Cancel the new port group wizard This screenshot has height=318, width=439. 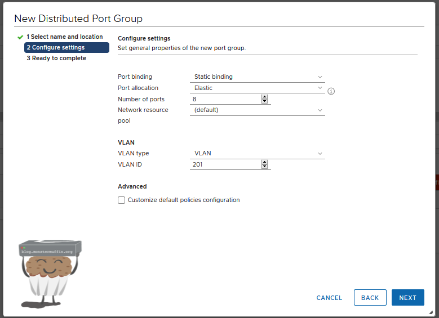329,298
